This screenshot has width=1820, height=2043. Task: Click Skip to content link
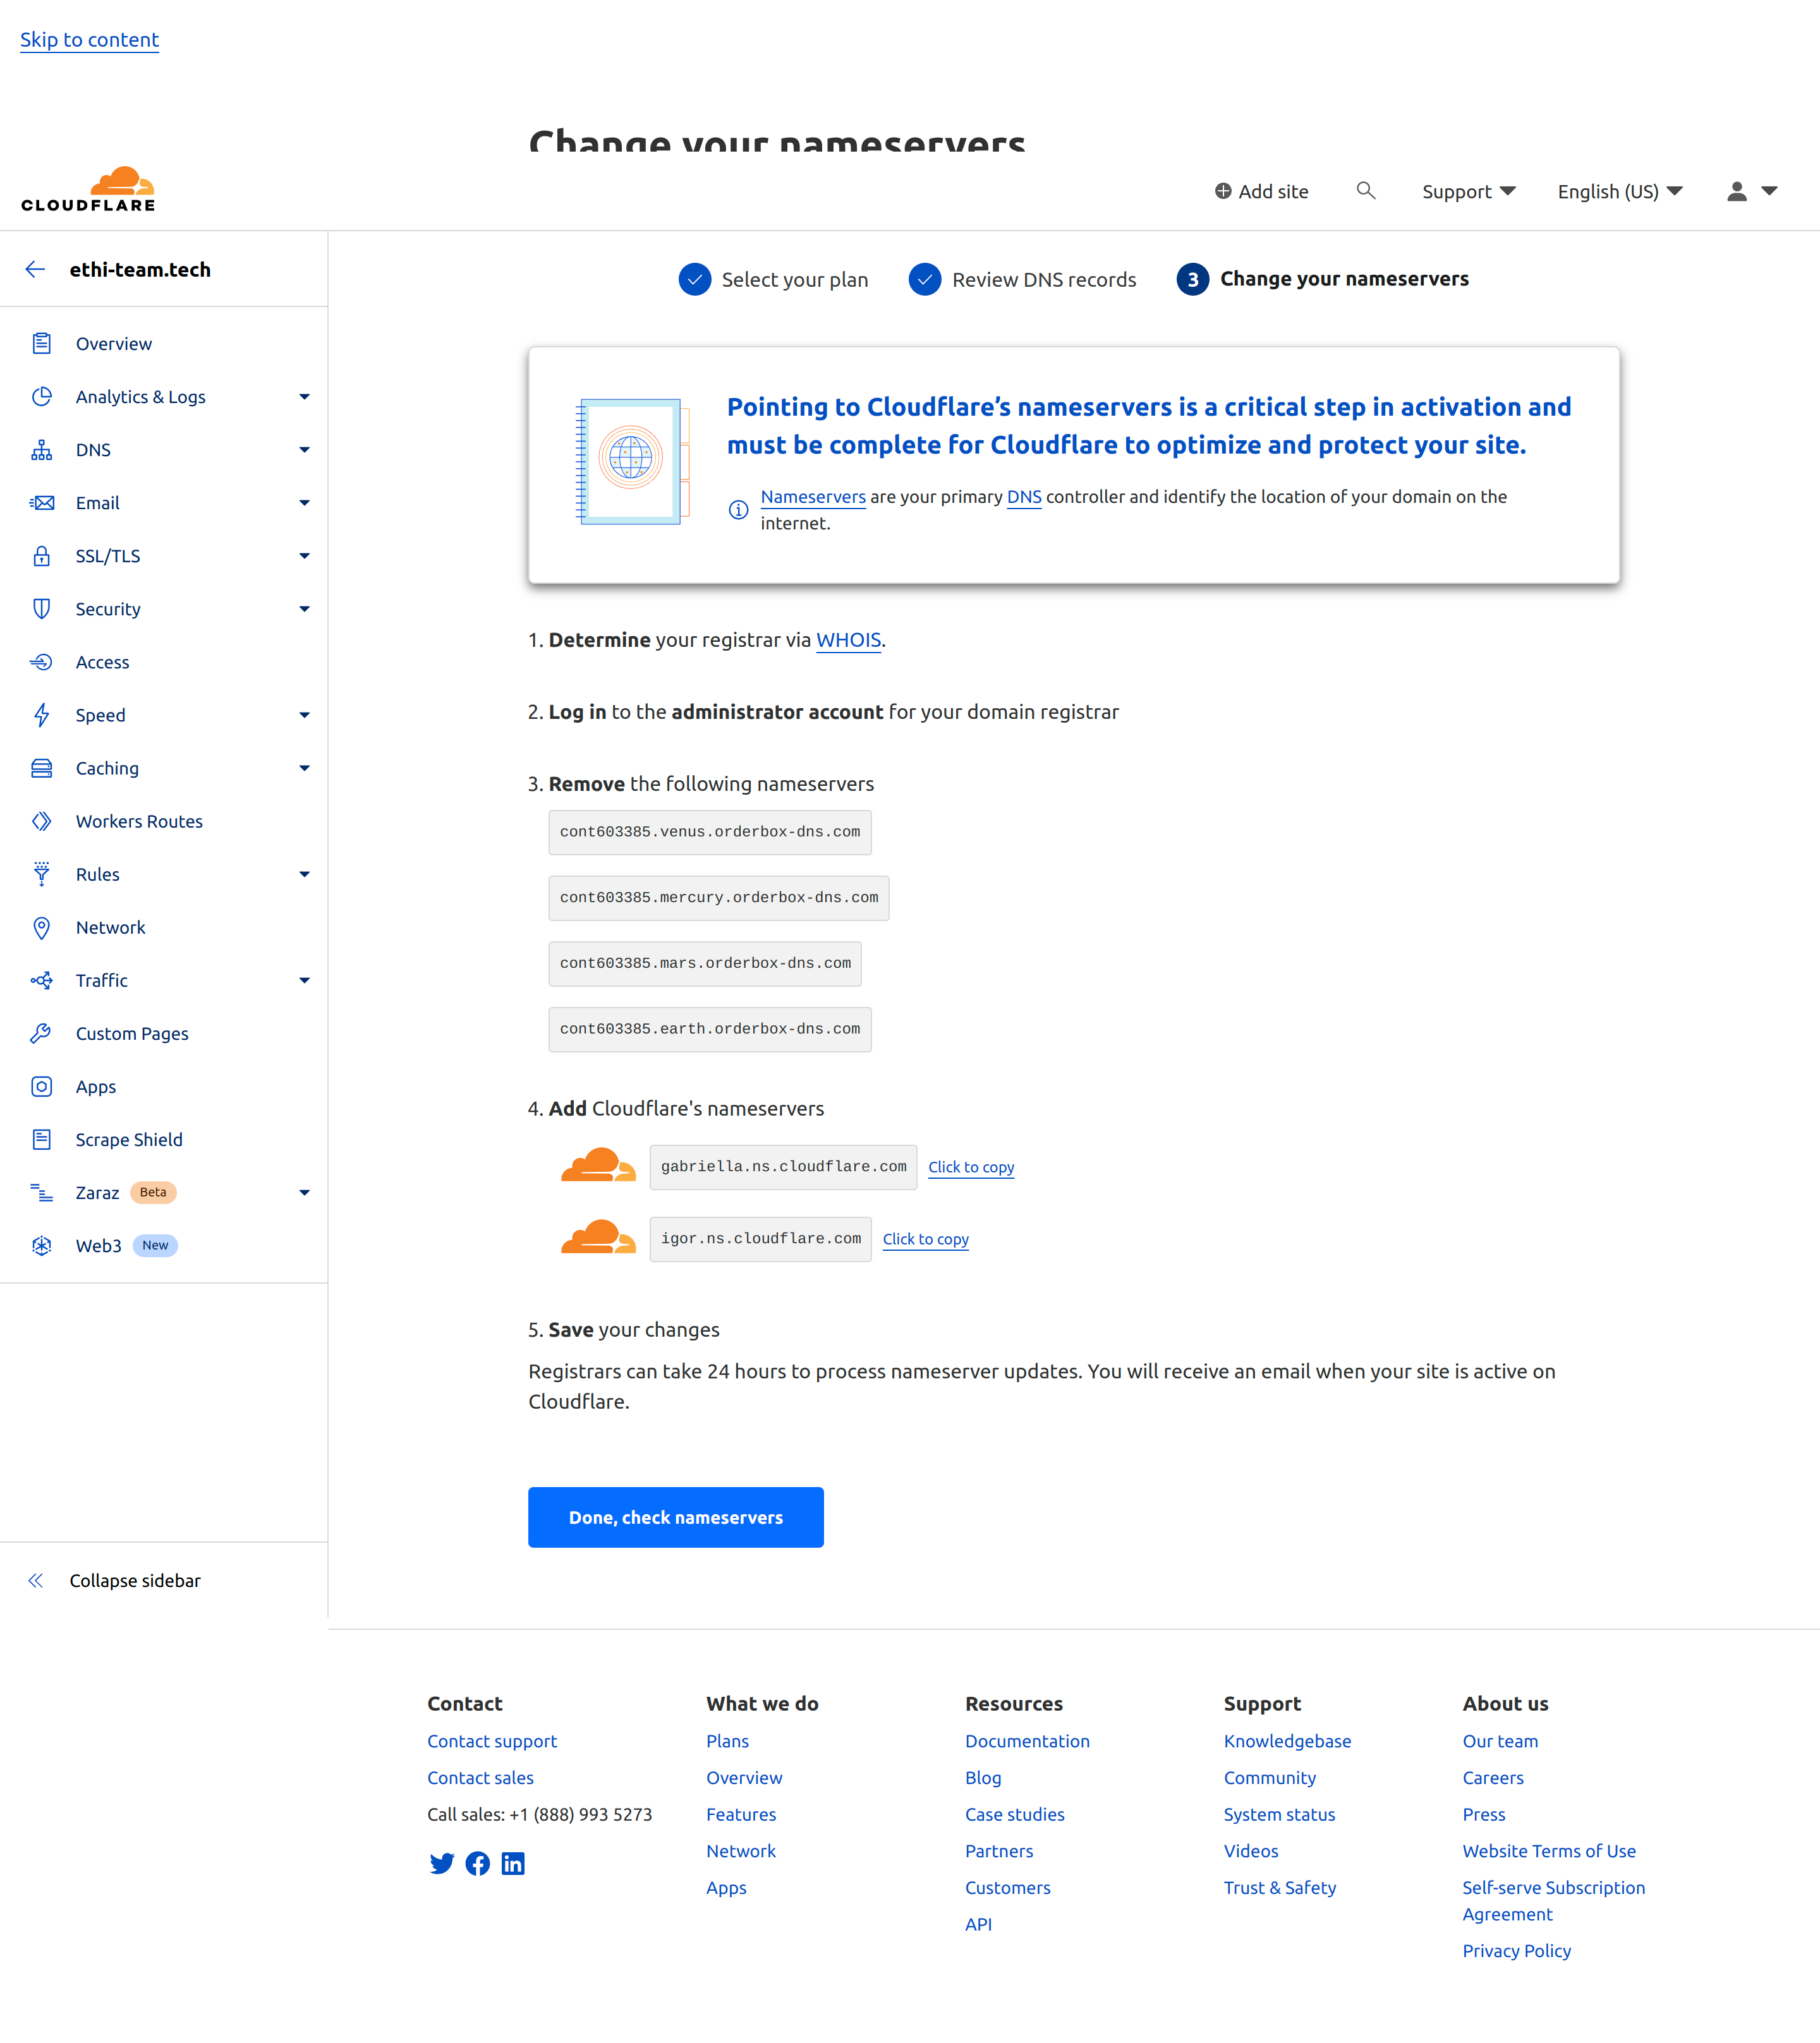pyautogui.click(x=89, y=40)
